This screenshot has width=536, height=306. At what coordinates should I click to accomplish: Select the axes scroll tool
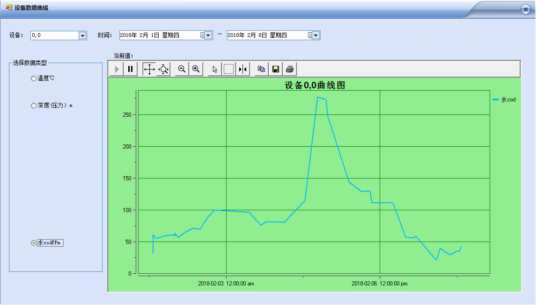pos(149,69)
